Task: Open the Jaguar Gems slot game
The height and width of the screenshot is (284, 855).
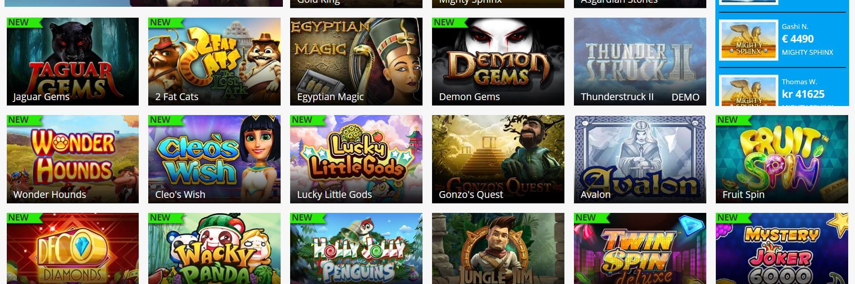Action: (x=73, y=62)
